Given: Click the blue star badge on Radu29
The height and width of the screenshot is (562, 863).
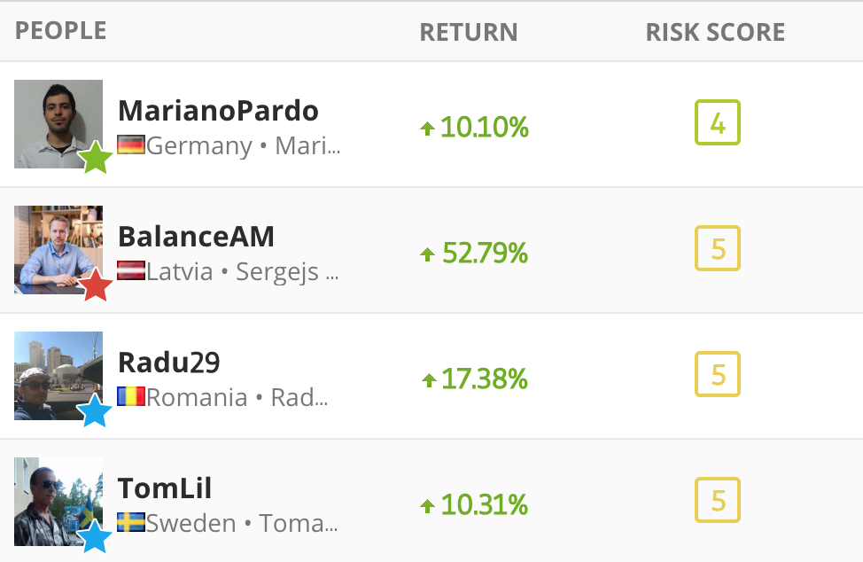Looking at the screenshot, I should point(94,410).
